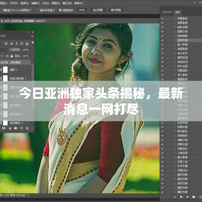The width and height of the screenshot is (202, 202).
Task: Click the delete layer trash icon
Action: pos(27,128)
